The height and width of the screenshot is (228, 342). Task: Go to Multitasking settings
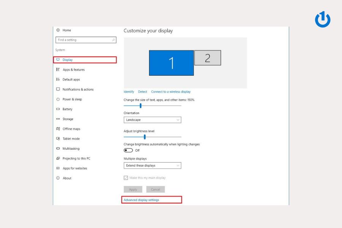71,149
